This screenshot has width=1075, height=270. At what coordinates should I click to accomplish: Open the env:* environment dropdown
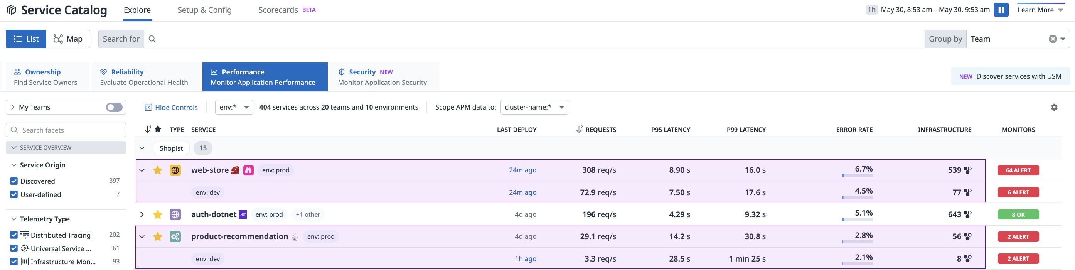tap(234, 107)
